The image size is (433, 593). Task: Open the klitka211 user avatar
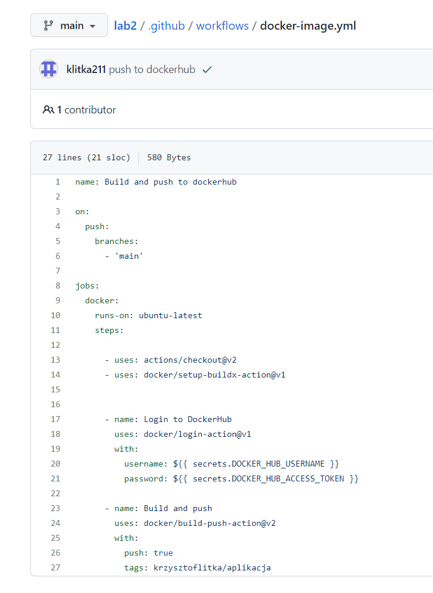[49, 69]
